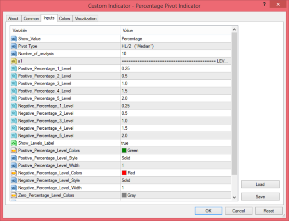289x221 pixels.
Task: Save the current input parameters
Action: click(x=260, y=196)
